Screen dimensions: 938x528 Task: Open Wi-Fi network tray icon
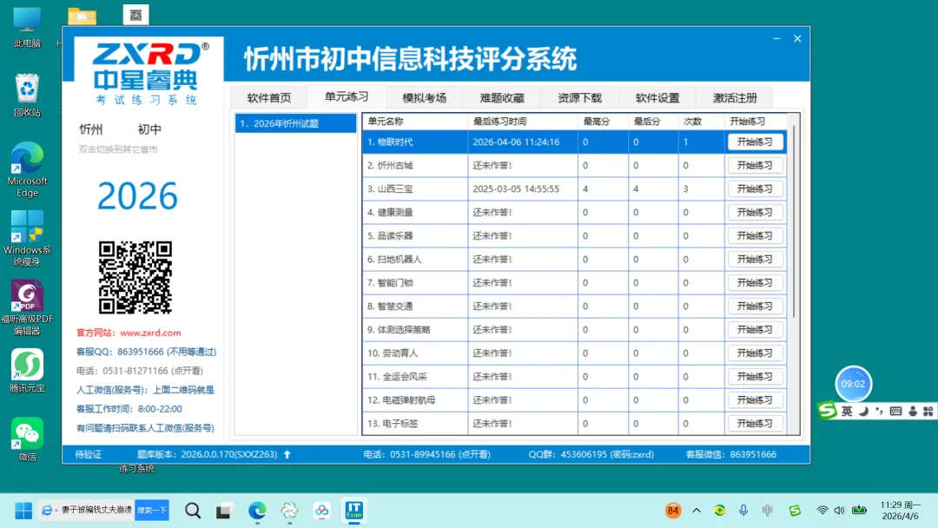822,511
